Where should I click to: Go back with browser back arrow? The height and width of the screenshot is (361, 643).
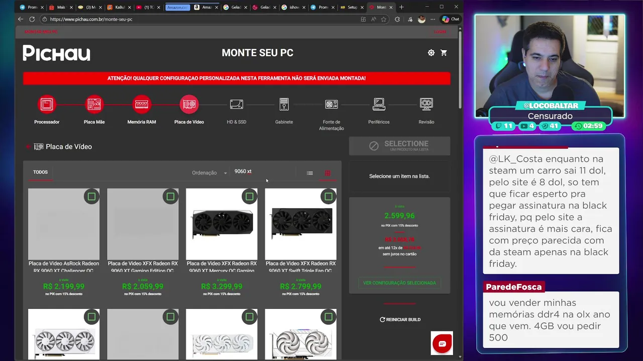tap(21, 19)
